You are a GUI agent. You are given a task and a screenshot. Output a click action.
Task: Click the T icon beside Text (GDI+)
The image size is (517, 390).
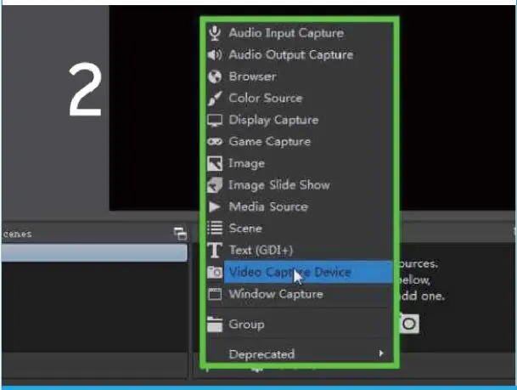(x=215, y=250)
